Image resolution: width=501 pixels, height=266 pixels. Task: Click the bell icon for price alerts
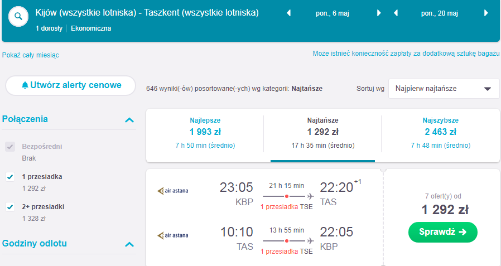click(25, 85)
